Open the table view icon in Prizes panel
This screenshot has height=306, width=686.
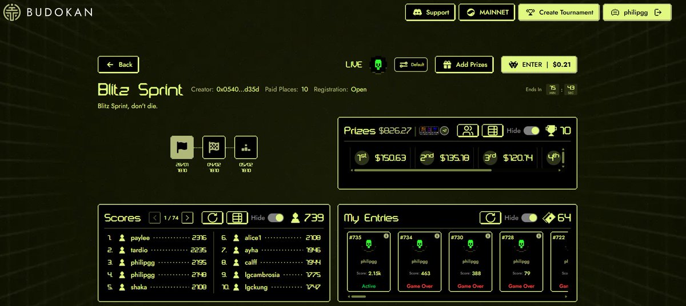(x=492, y=131)
